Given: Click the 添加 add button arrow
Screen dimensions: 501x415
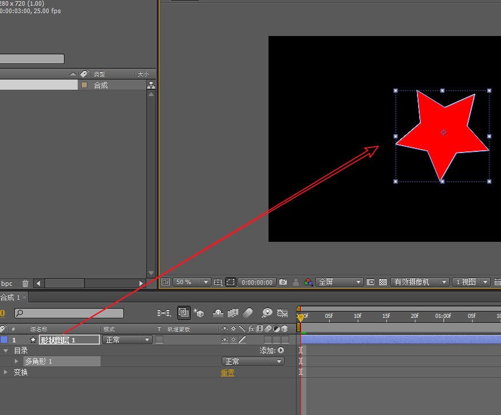Looking at the screenshot, I should (281, 350).
